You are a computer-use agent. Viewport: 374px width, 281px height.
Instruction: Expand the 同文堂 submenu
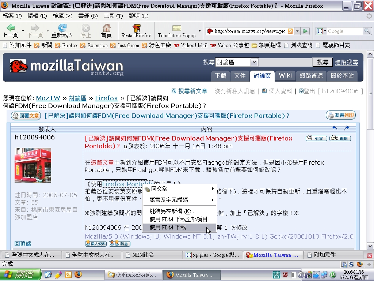coord(180,189)
